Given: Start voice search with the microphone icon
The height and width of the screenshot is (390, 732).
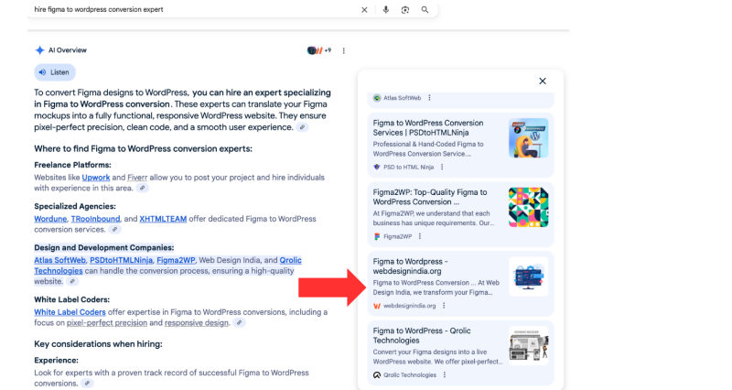Looking at the screenshot, I should click(x=385, y=10).
